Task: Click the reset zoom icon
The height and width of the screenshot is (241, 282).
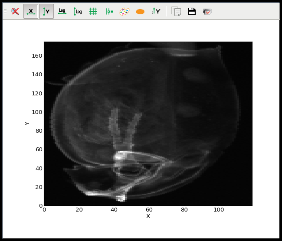Action: (15, 11)
